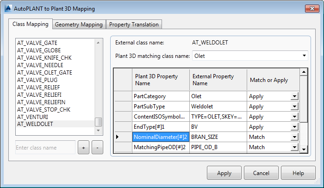Click the Plant 3D Property Name column header

pyautogui.click(x=161, y=80)
